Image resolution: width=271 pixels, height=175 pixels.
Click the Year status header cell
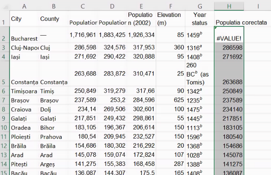[200, 19]
